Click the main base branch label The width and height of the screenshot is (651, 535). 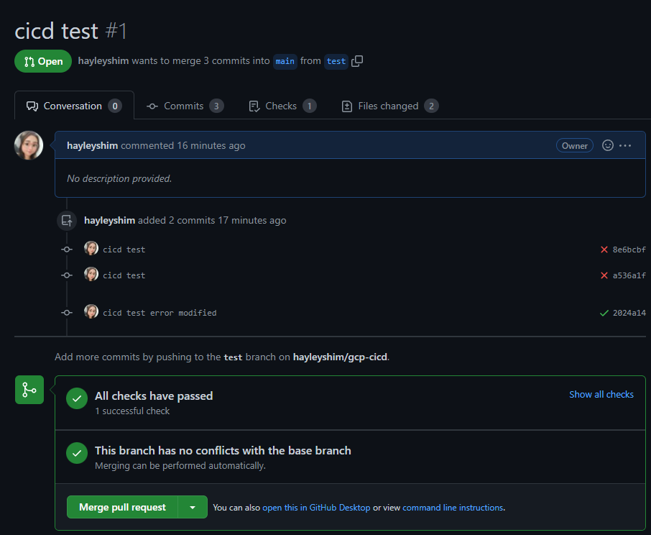coord(285,61)
